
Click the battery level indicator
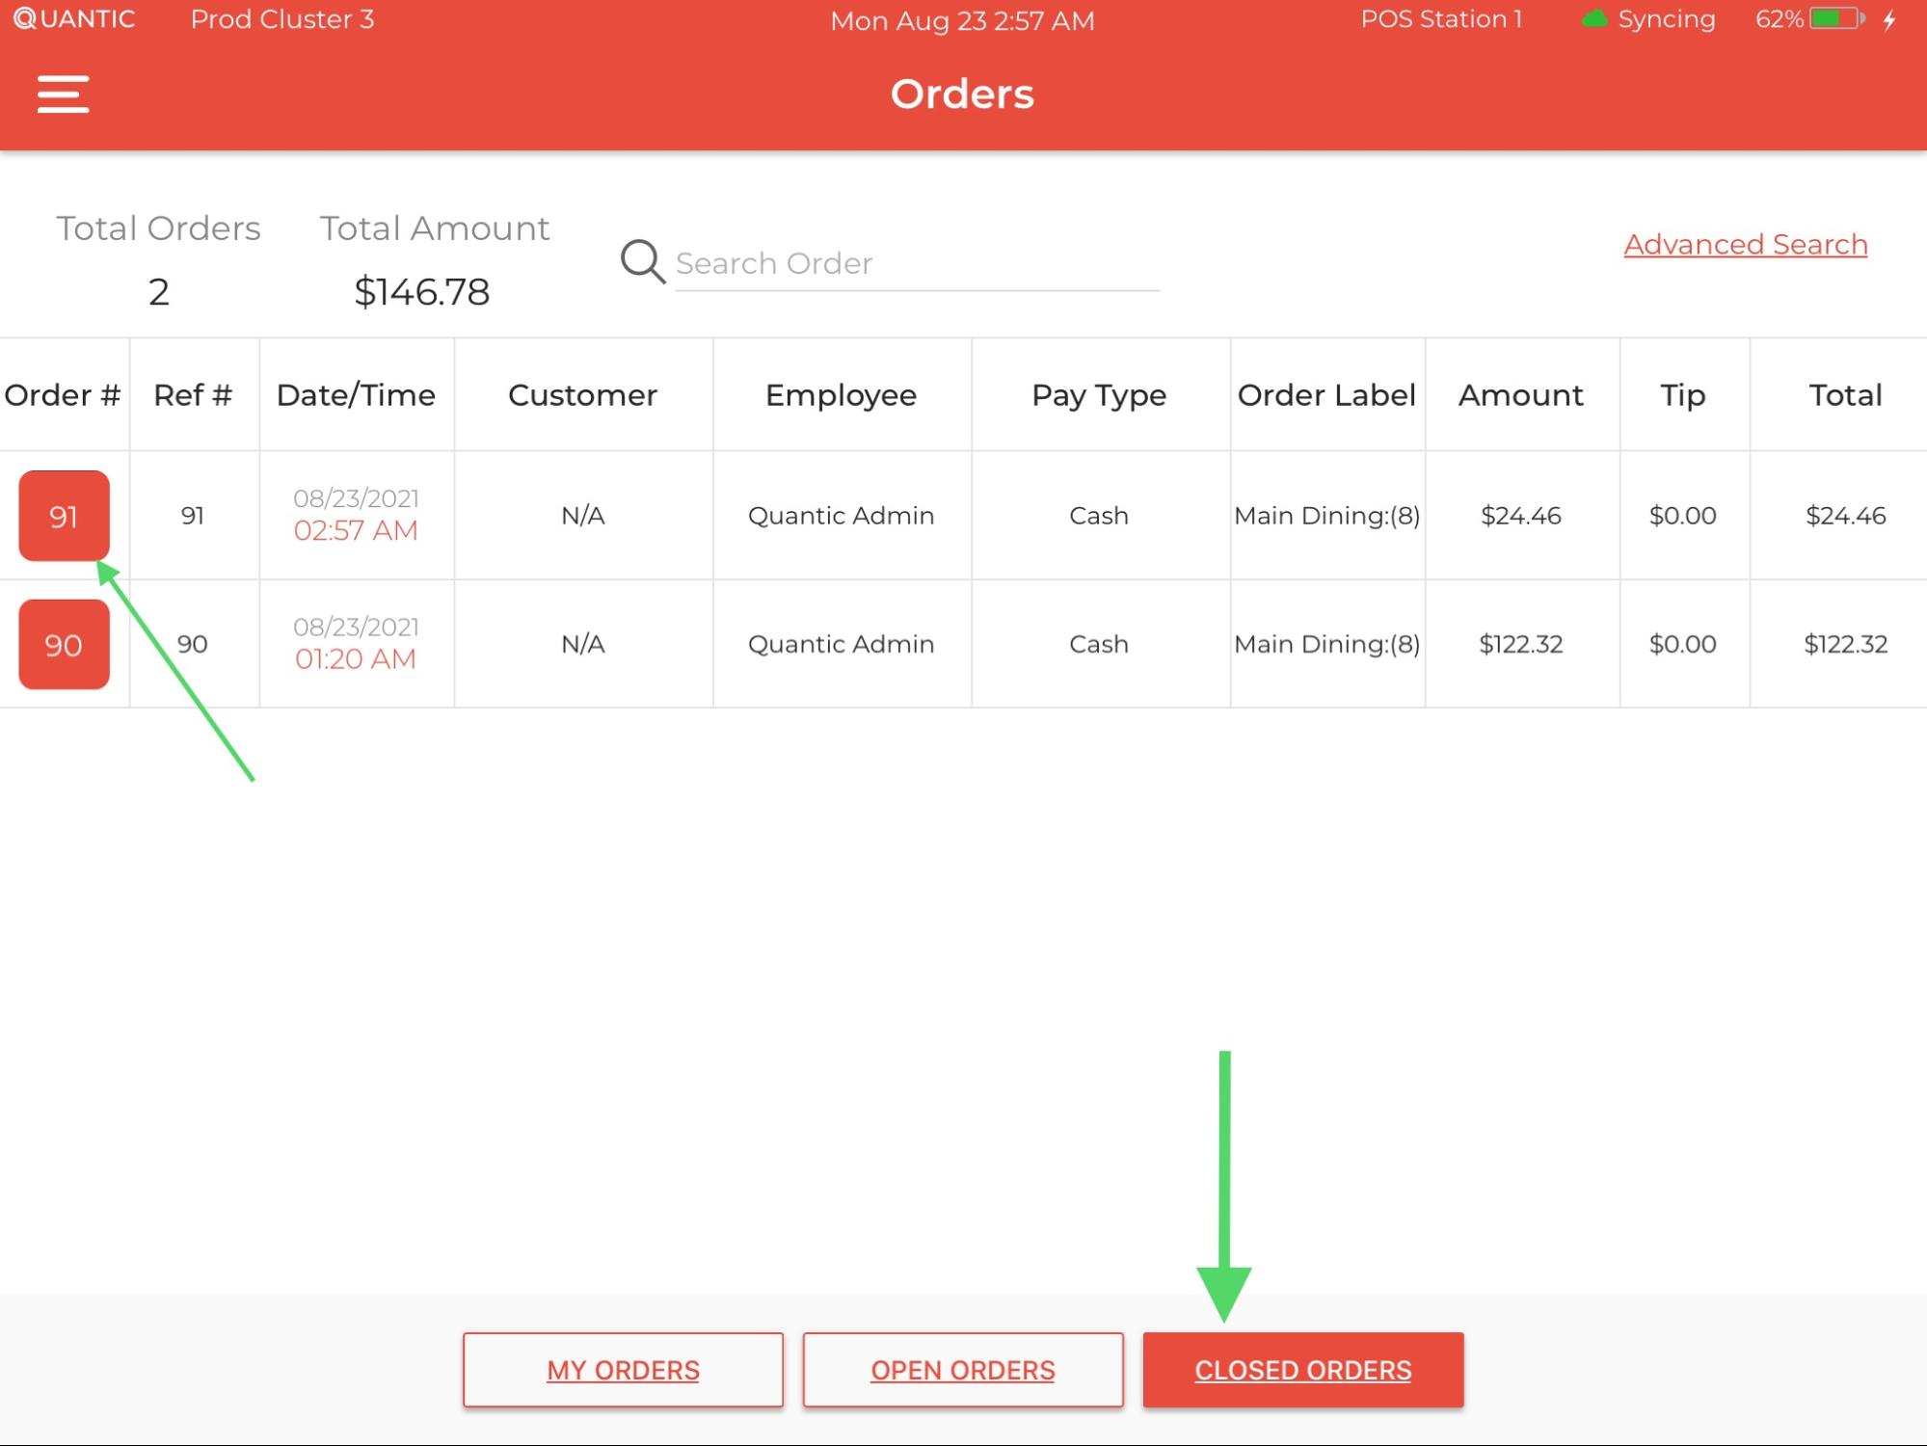coord(1832,18)
